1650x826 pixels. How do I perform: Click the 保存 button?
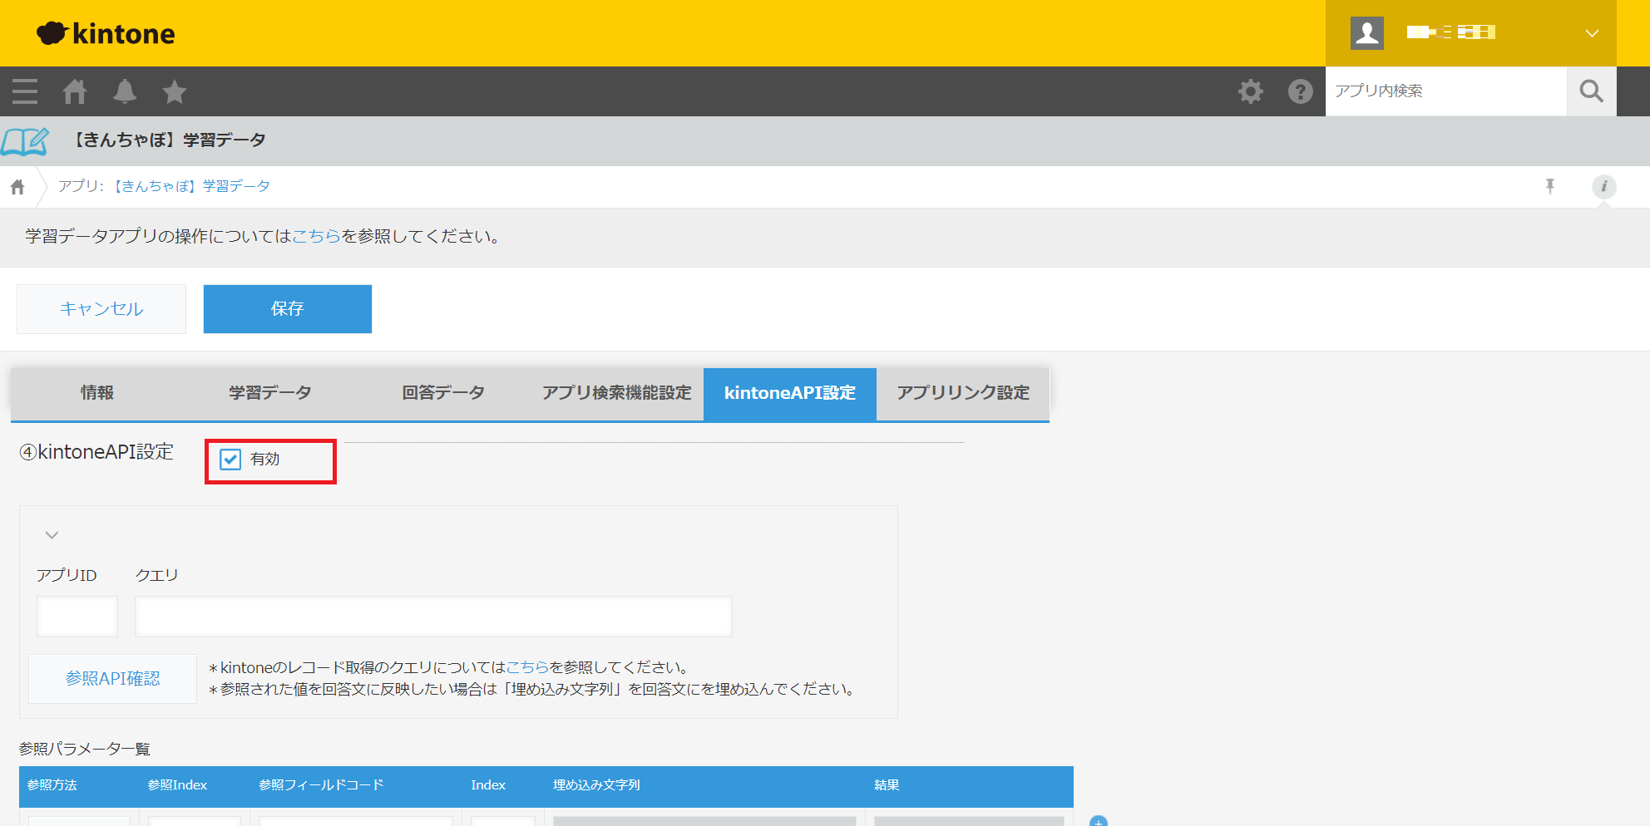[x=287, y=309]
